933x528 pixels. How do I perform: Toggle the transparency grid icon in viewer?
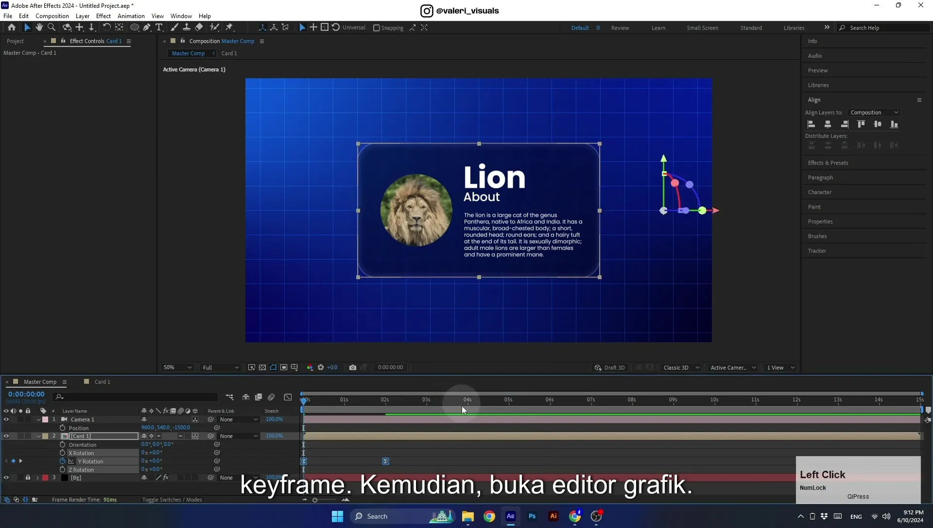262,367
